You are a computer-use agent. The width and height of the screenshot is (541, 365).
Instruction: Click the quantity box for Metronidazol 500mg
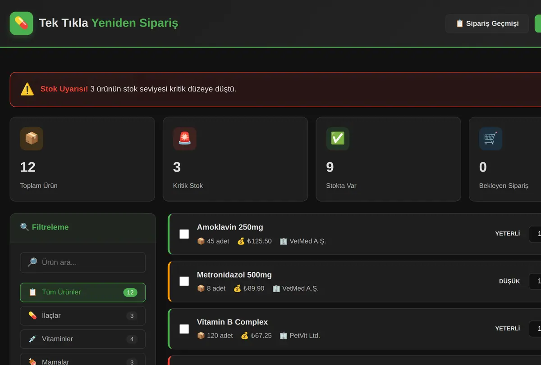click(535, 281)
